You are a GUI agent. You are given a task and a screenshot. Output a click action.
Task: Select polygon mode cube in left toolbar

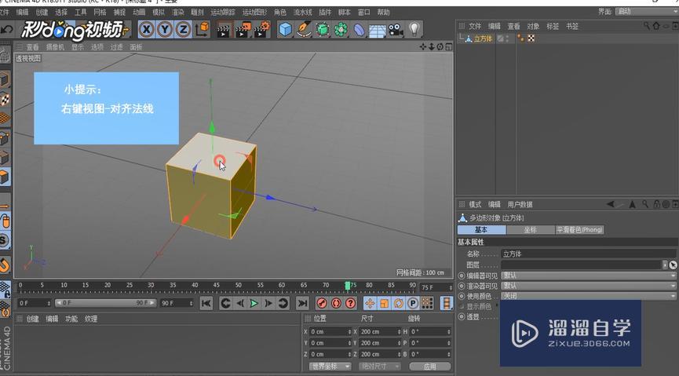point(5,177)
